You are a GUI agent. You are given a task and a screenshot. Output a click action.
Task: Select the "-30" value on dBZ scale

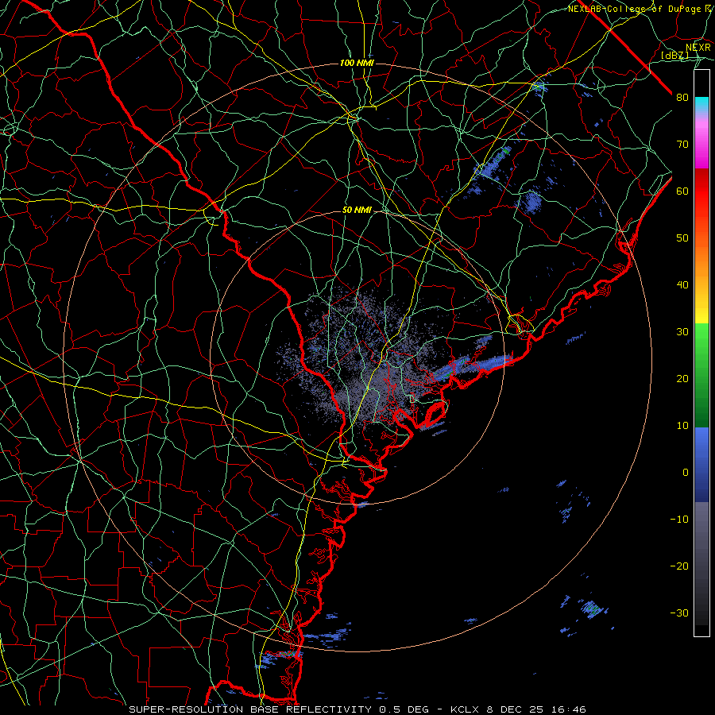pyautogui.click(x=679, y=613)
